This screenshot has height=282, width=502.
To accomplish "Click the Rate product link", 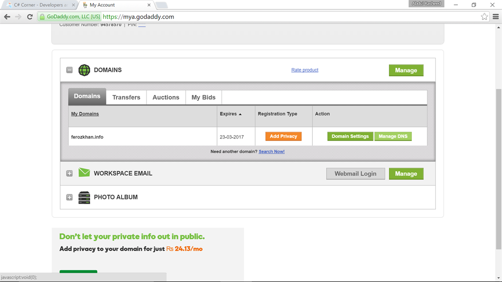I will tap(305, 70).
